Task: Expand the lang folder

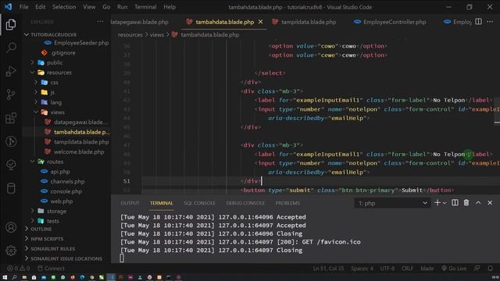Action: [x=55, y=102]
